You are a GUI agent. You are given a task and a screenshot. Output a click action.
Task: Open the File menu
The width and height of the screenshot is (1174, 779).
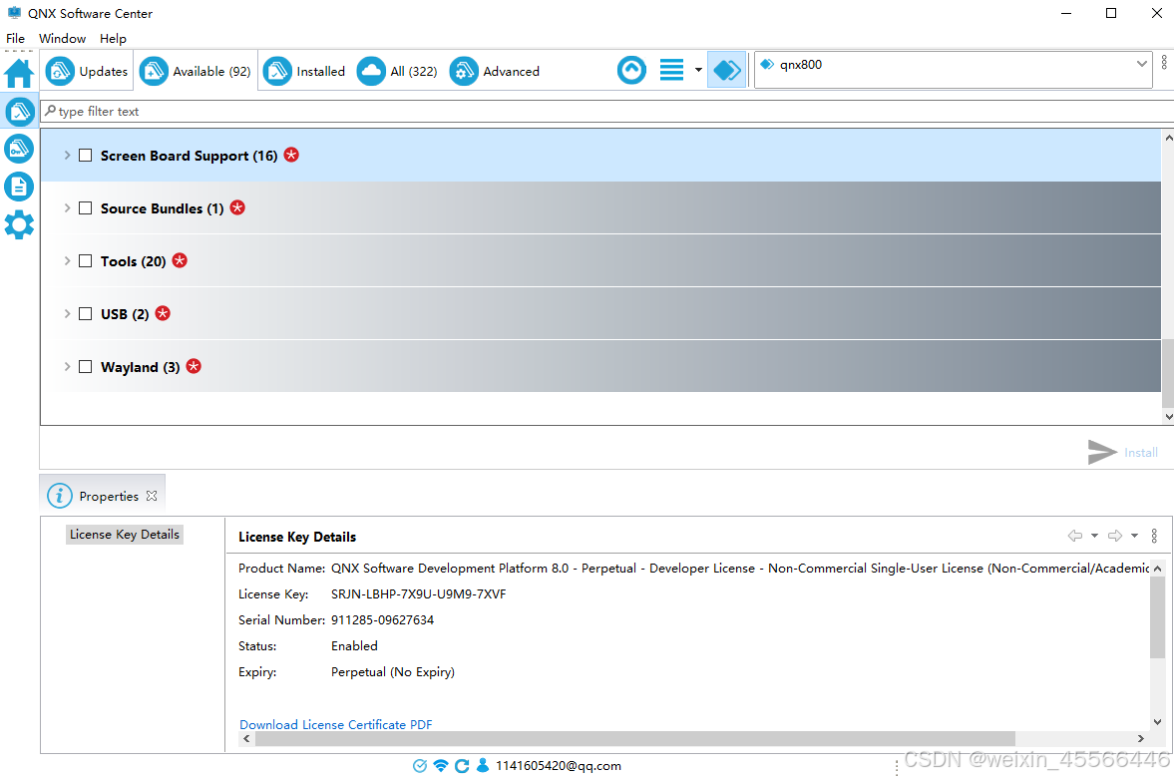(x=15, y=38)
